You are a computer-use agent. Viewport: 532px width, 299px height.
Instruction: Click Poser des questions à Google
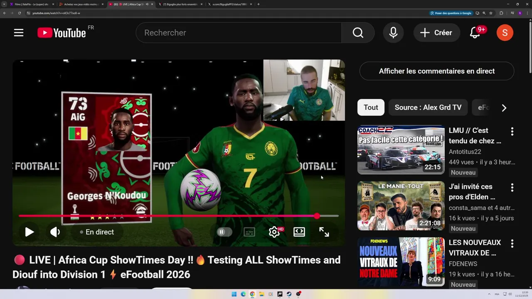(451, 13)
